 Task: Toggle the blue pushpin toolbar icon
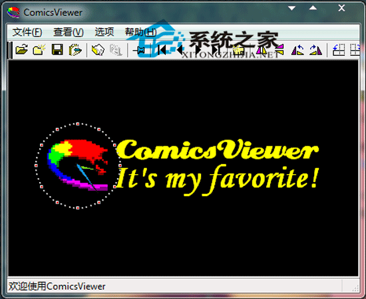pos(140,50)
